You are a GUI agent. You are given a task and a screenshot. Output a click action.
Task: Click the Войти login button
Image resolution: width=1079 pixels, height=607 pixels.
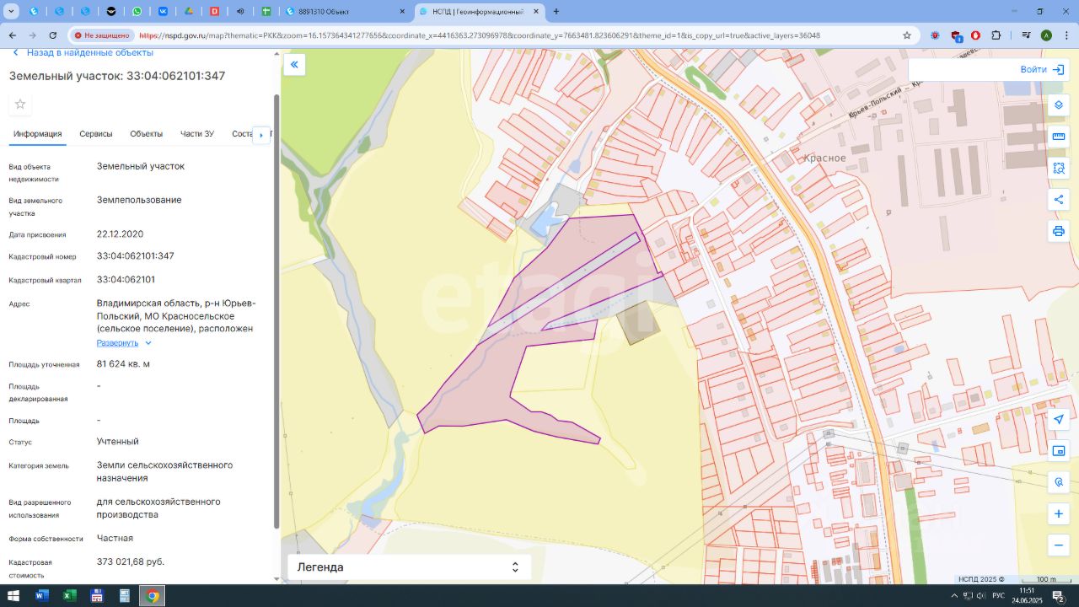(1041, 70)
